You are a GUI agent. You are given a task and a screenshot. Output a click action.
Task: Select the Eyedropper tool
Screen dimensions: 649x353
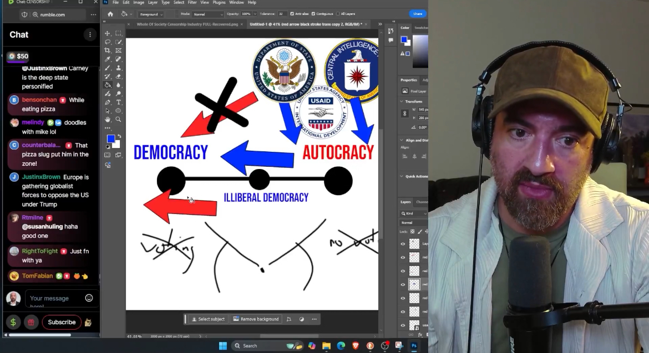click(108, 59)
